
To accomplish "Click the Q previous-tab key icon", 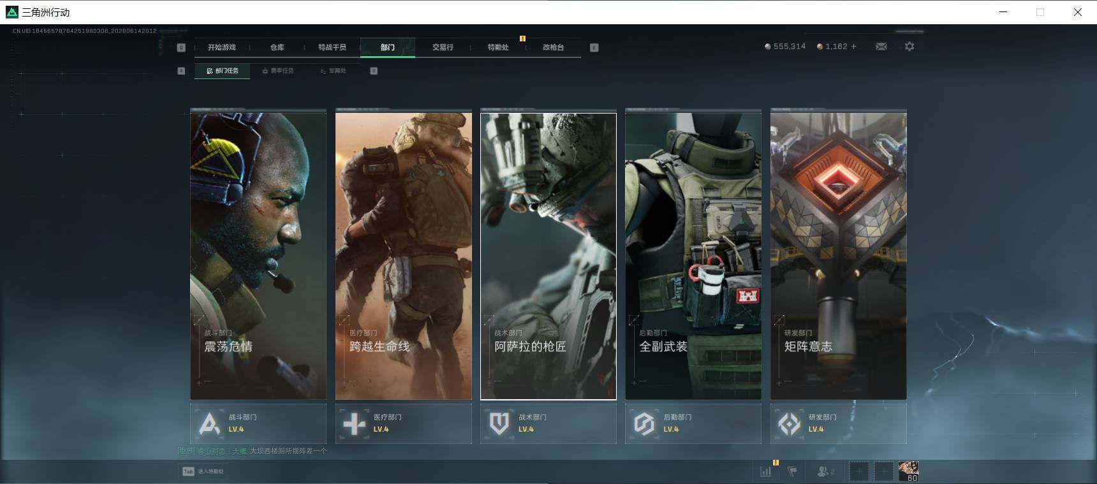I will coord(181,47).
